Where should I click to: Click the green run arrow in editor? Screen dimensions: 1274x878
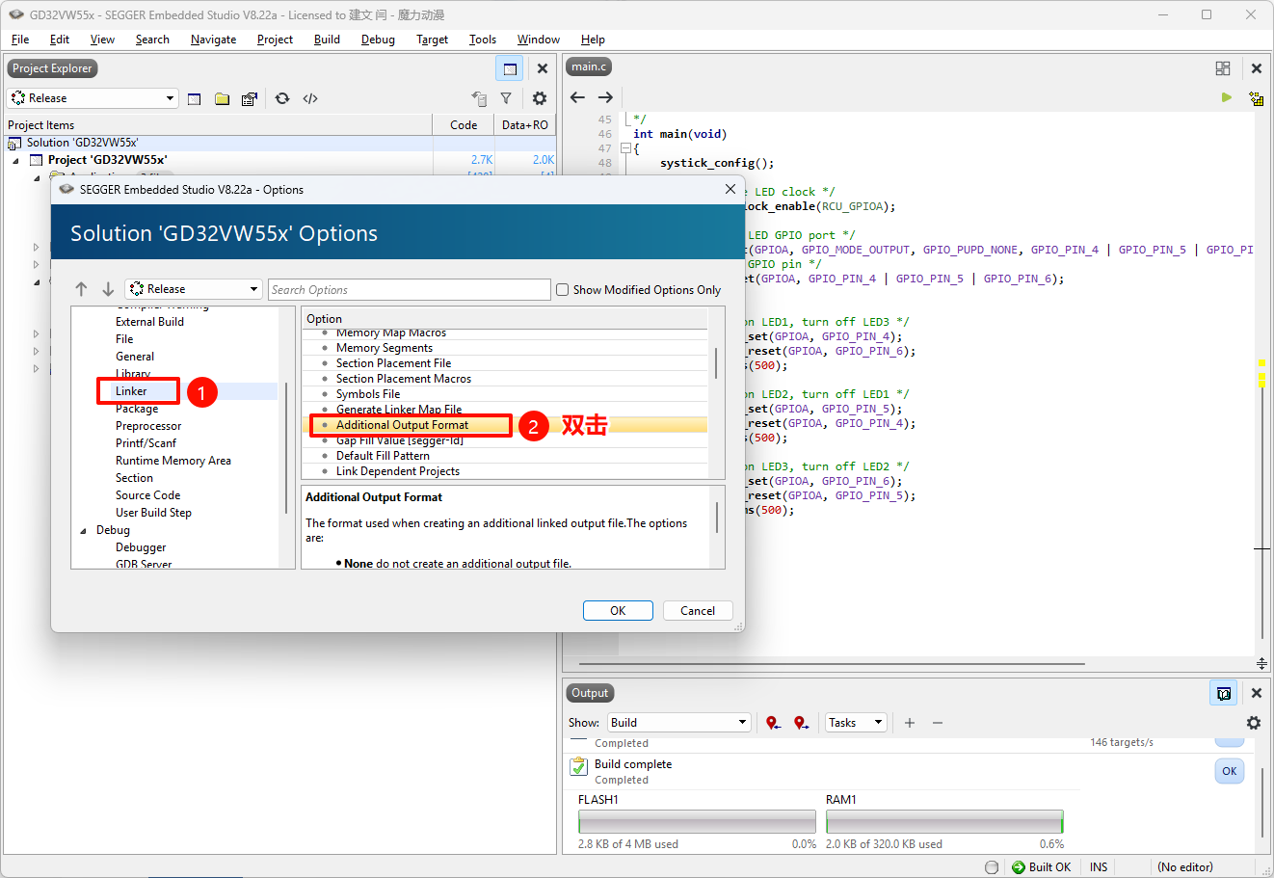[x=1226, y=97]
